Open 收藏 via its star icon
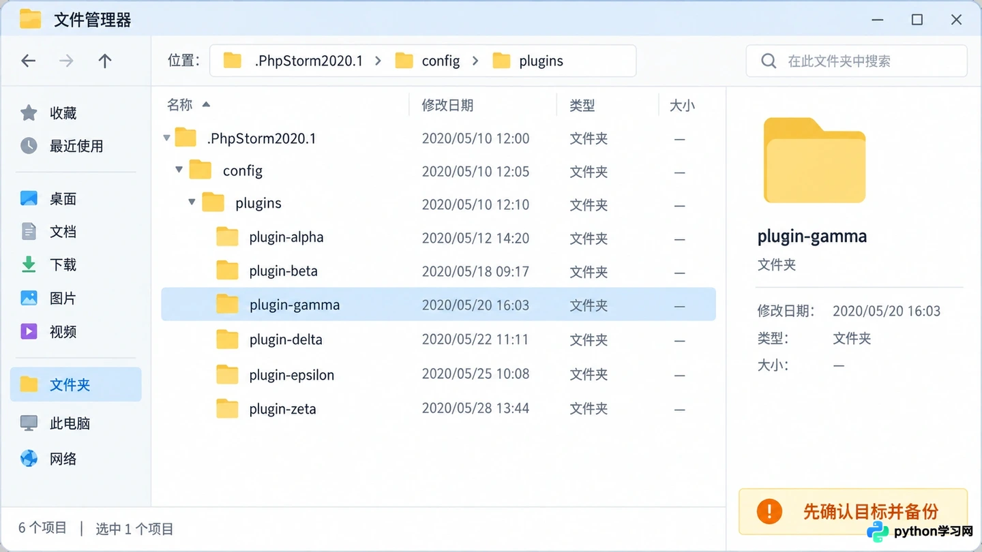Viewport: 982px width, 552px height. click(29, 113)
